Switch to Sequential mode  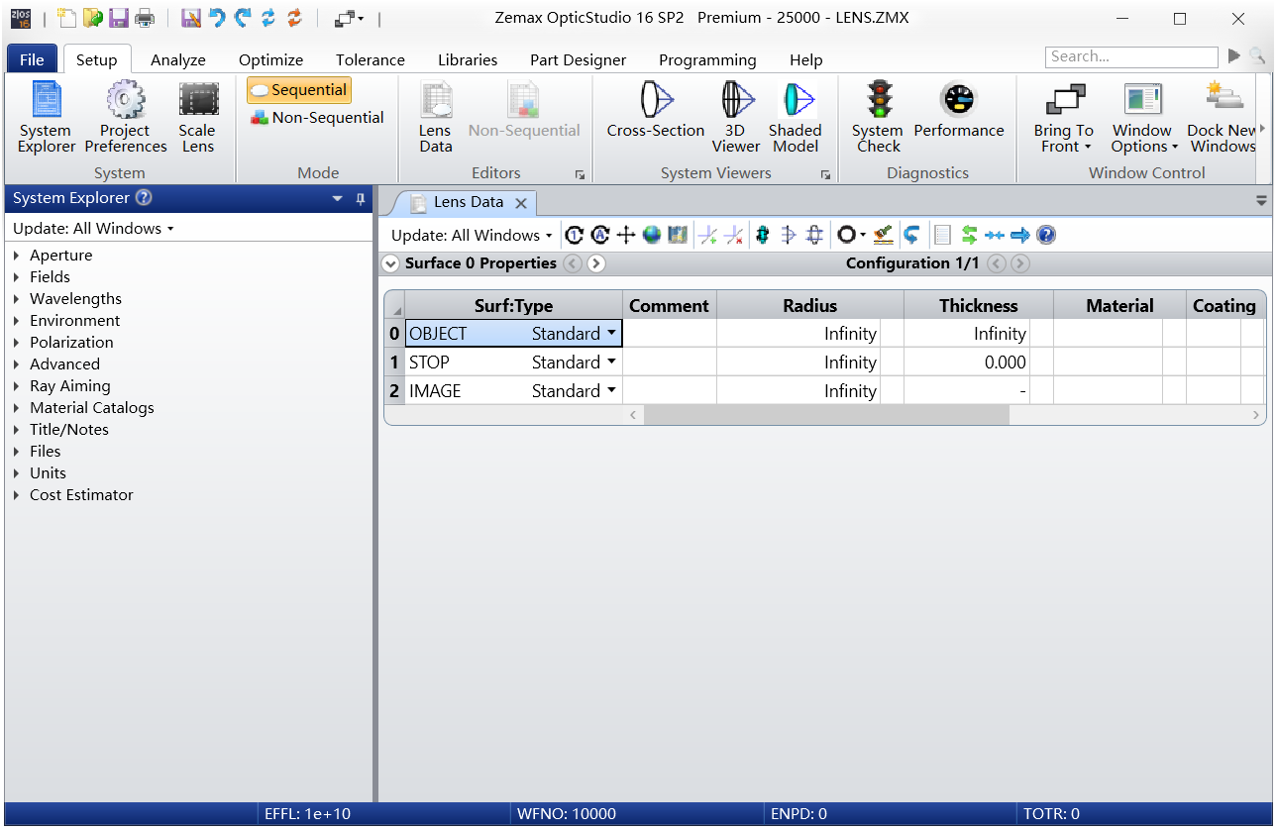(x=299, y=90)
